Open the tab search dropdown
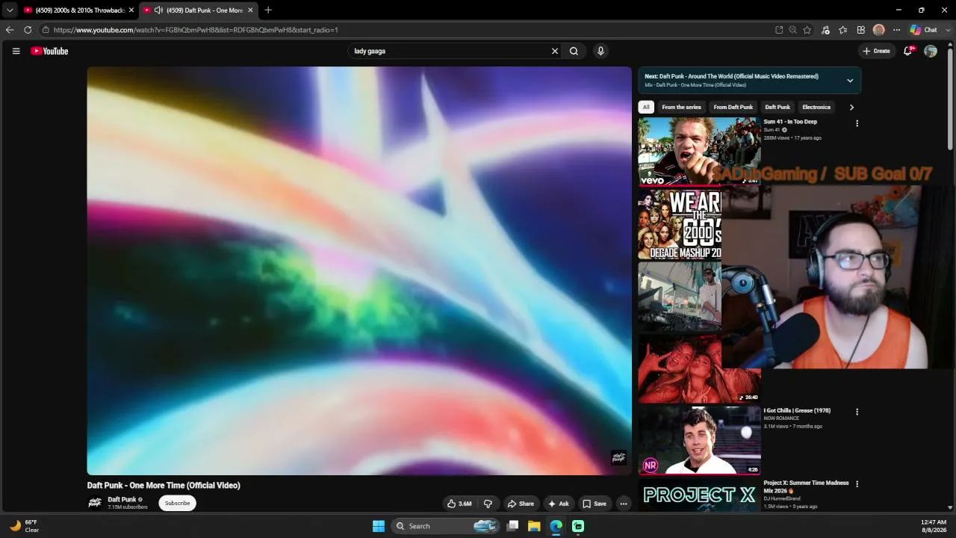956x538 pixels. tap(10, 10)
